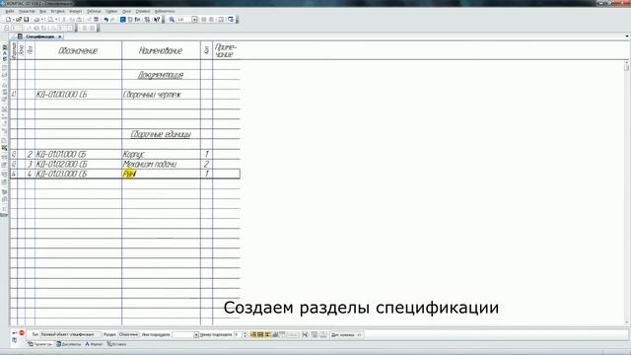Open the Вид menu

point(42,11)
